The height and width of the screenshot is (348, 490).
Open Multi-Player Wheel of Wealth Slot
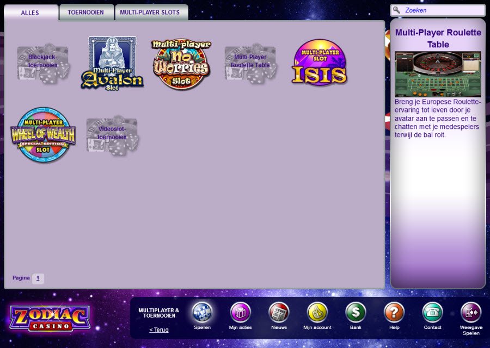(x=43, y=135)
